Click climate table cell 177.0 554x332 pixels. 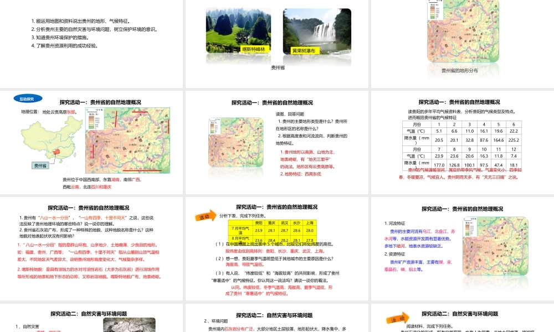tap(439, 165)
